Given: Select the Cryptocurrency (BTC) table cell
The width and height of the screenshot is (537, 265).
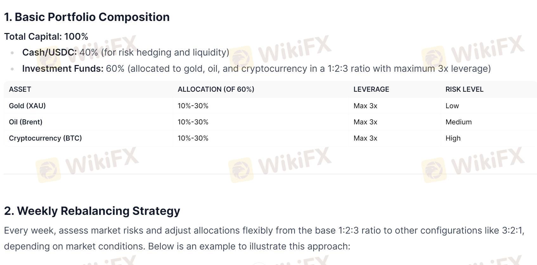Looking at the screenshot, I should (45, 138).
